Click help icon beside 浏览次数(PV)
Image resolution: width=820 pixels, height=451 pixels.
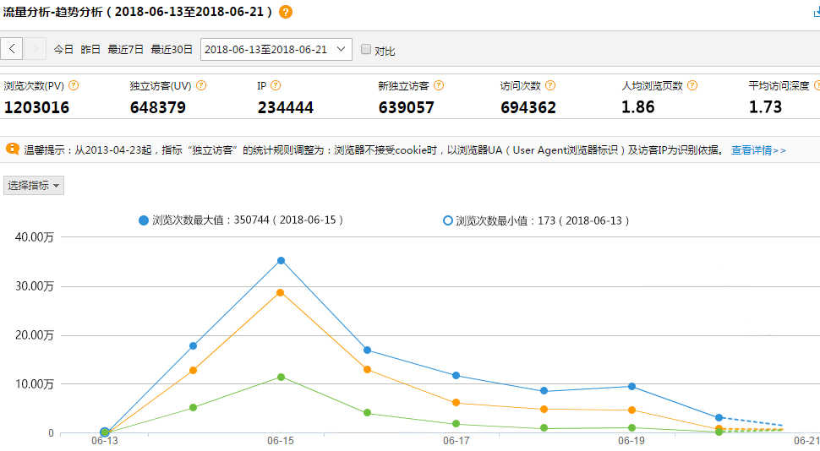pyautogui.click(x=74, y=85)
